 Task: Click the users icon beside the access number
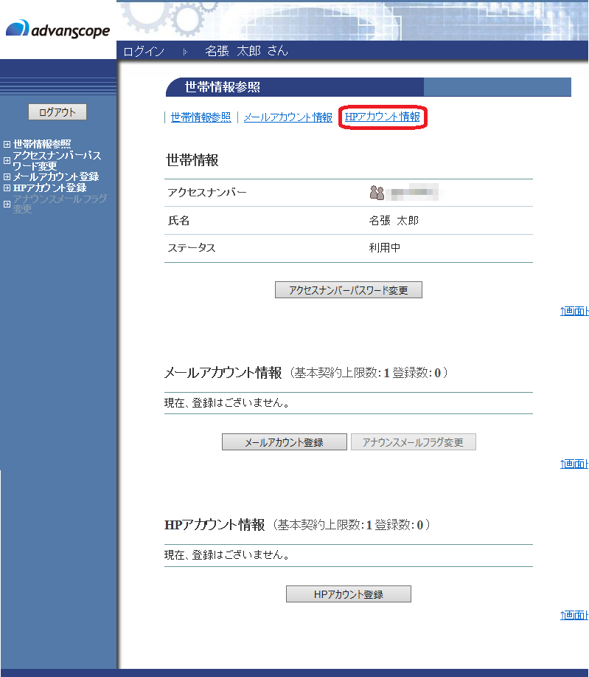click(377, 193)
